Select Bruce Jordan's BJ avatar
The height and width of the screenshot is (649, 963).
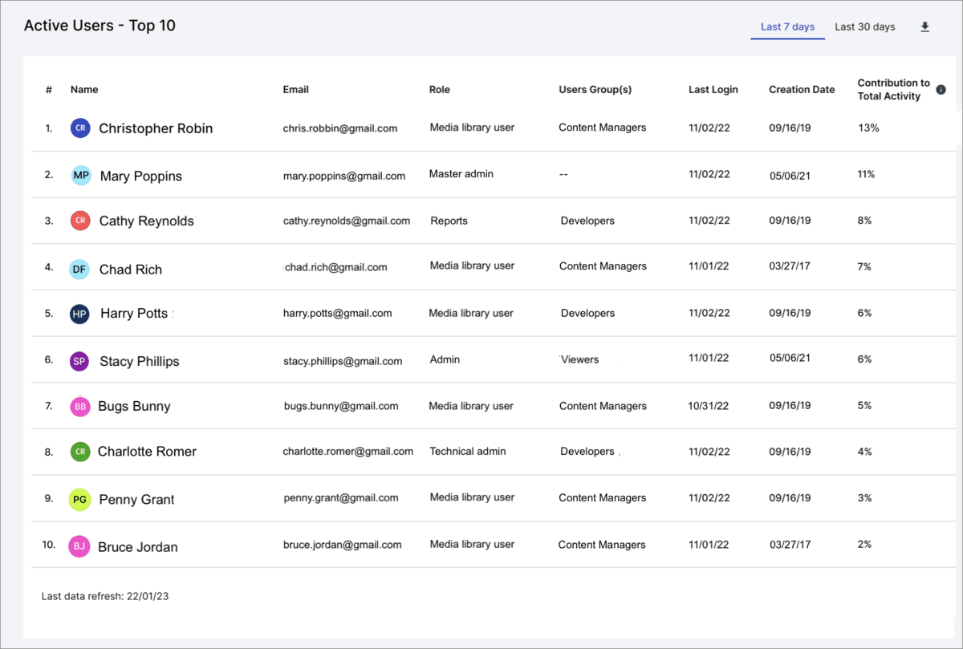[x=79, y=546]
